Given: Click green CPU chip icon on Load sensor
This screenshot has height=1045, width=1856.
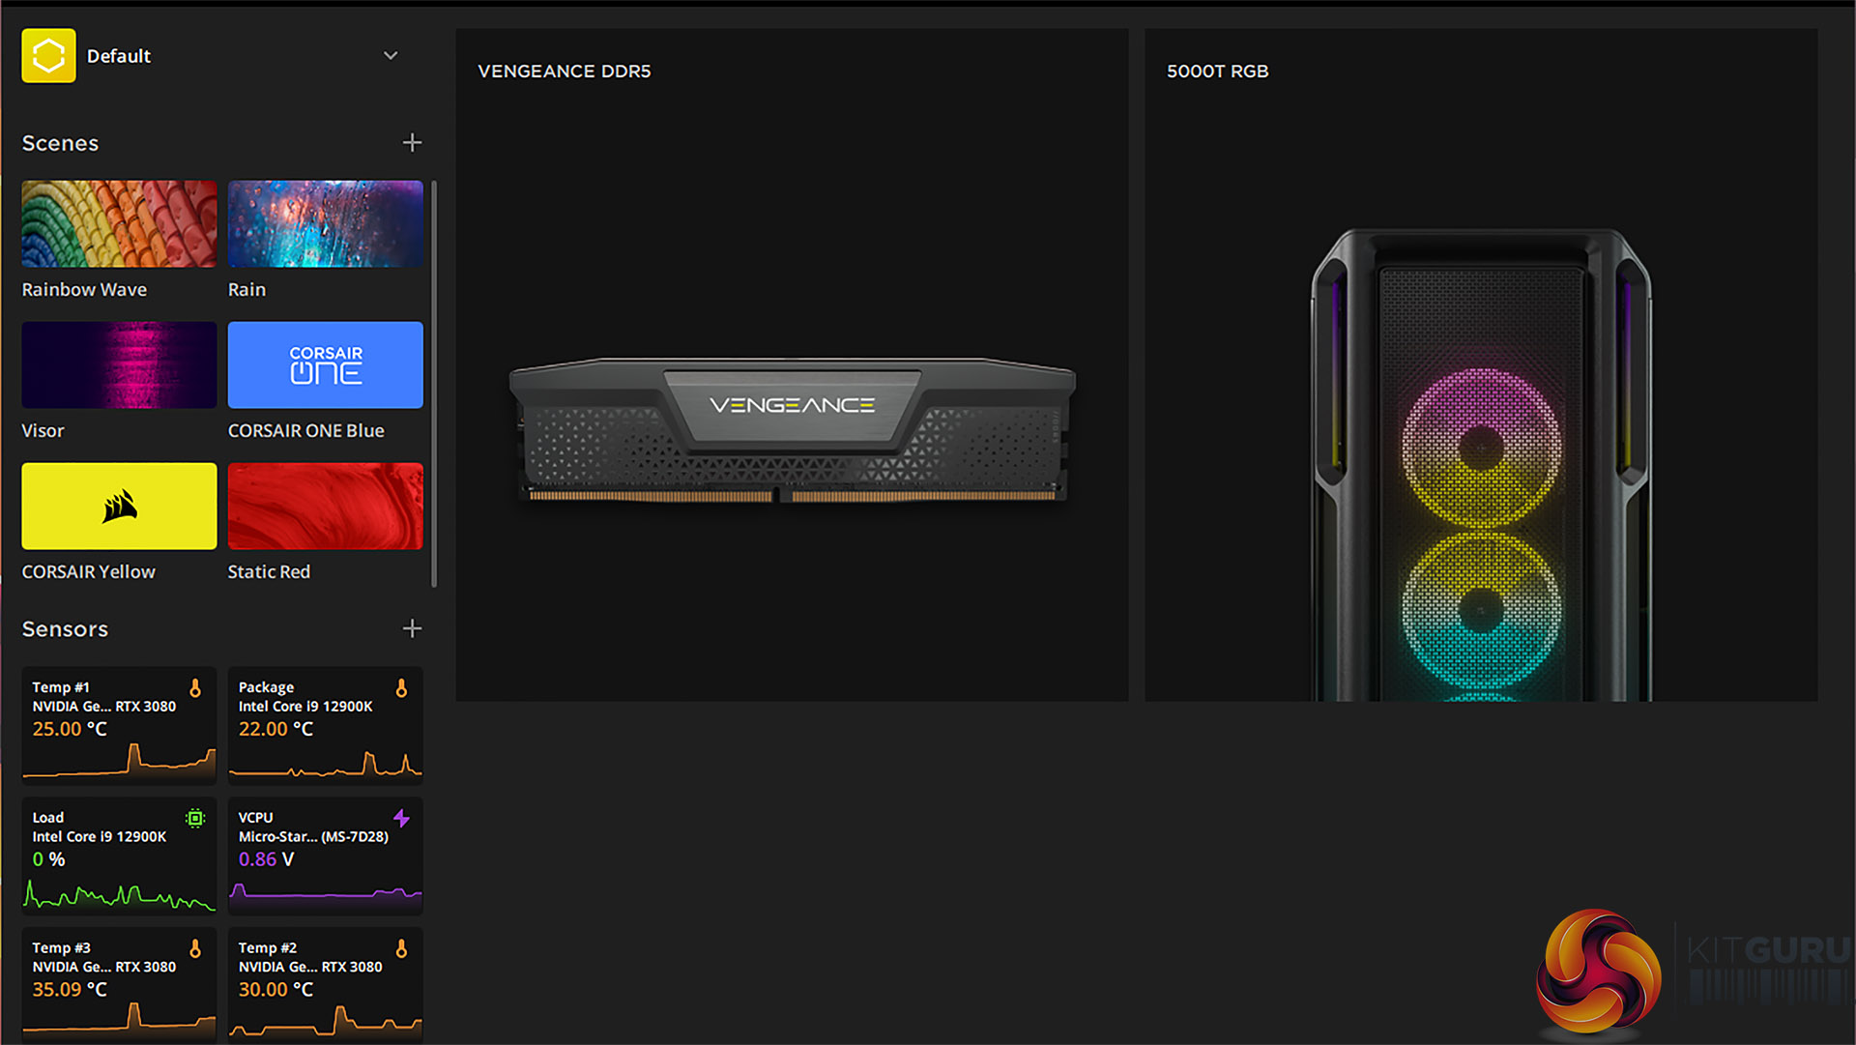Looking at the screenshot, I should point(195,819).
